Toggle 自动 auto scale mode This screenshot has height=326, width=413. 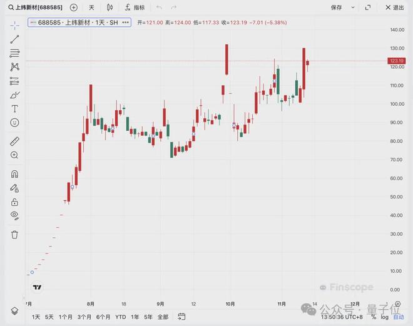click(x=399, y=317)
